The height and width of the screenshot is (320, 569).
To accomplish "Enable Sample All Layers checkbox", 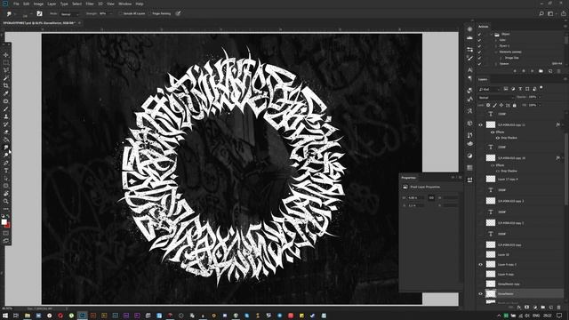I will 121,13.
